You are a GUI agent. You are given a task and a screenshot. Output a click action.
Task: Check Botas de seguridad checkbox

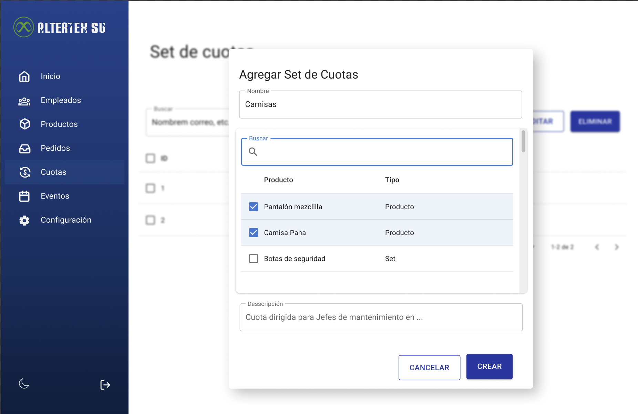(x=254, y=259)
